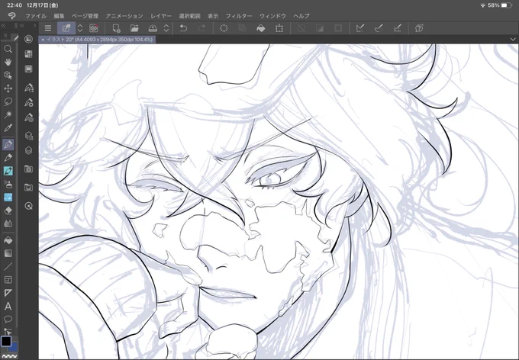This screenshot has height=360, width=519.
Task: Expand the canvas tab list chevron
Action: tap(514, 40)
